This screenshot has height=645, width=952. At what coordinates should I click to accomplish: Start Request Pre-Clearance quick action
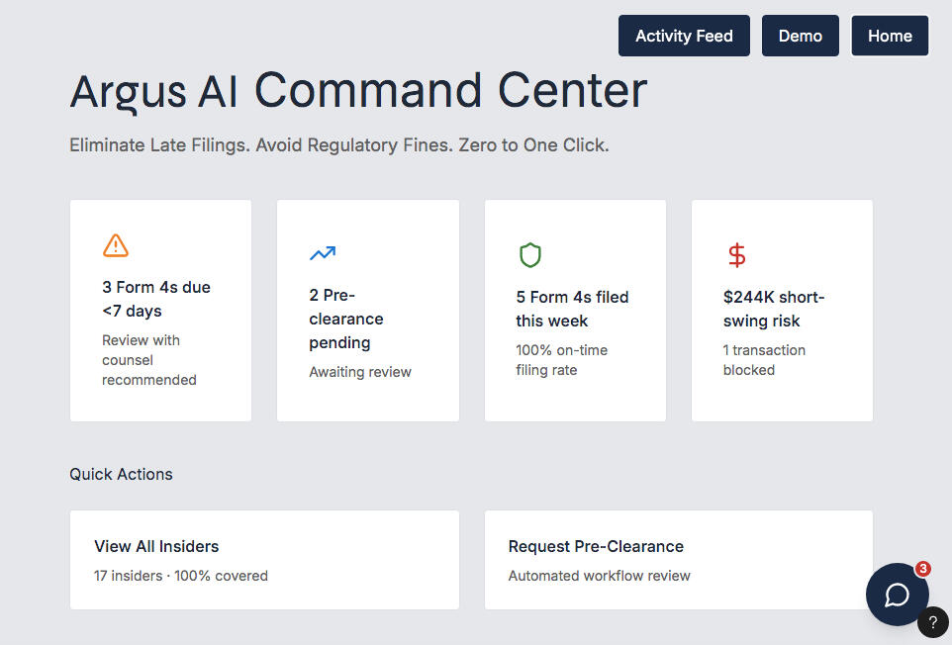[x=678, y=560]
